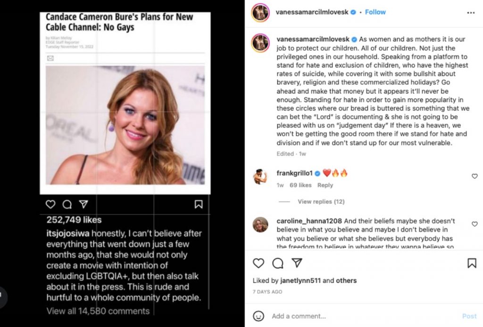
Task: Click the comment speech bubble icon
Action: (278, 263)
